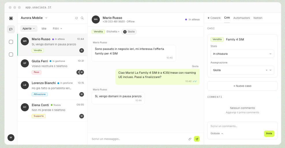Select the Mario Russo conversation
Screen dimensions: 285x148
tap(52, 45)
